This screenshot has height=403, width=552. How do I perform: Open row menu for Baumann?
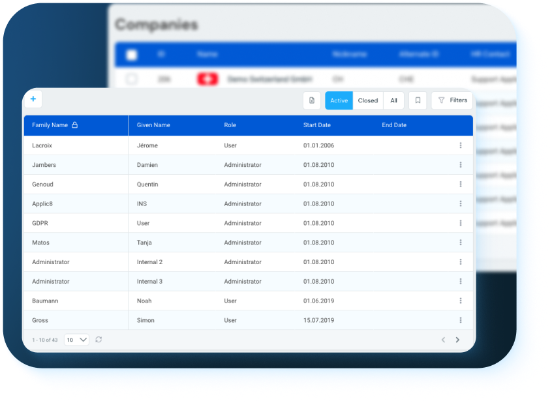click(461, 301)
